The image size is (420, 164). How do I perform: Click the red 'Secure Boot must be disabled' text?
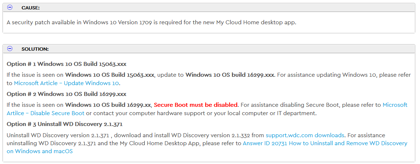[196, 104]
